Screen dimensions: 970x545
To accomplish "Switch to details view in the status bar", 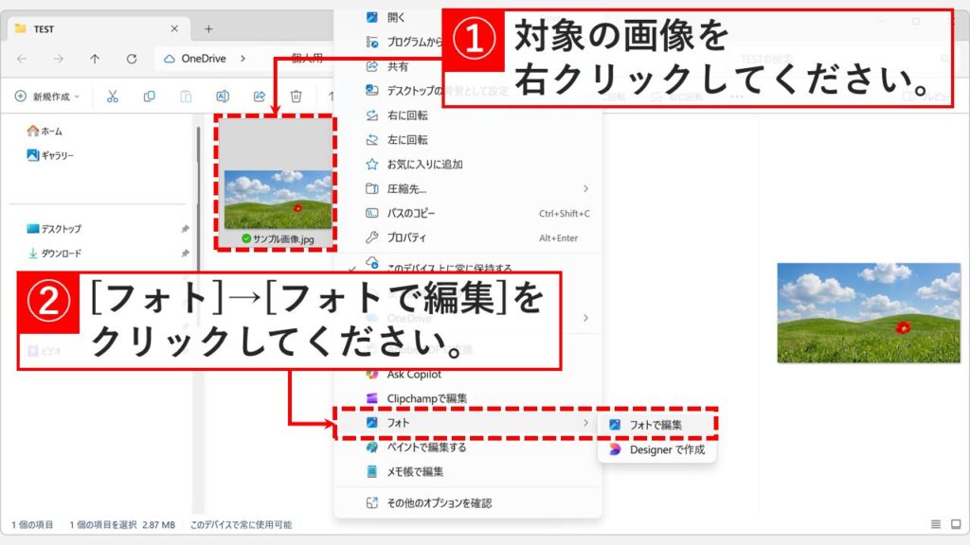I will click(936, 524).
